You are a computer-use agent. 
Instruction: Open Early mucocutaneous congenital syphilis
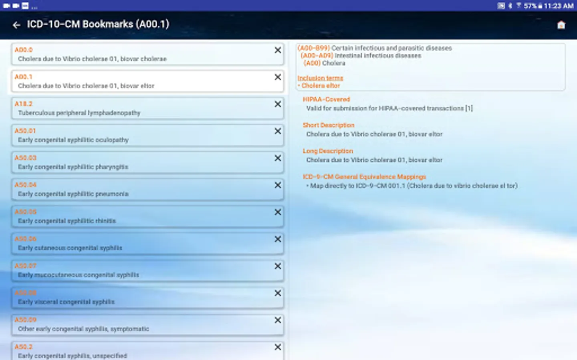[147, 270]
